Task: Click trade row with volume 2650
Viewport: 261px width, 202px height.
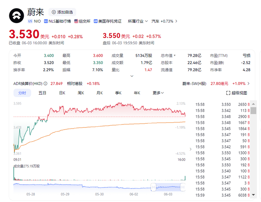Action: point(223,104)
